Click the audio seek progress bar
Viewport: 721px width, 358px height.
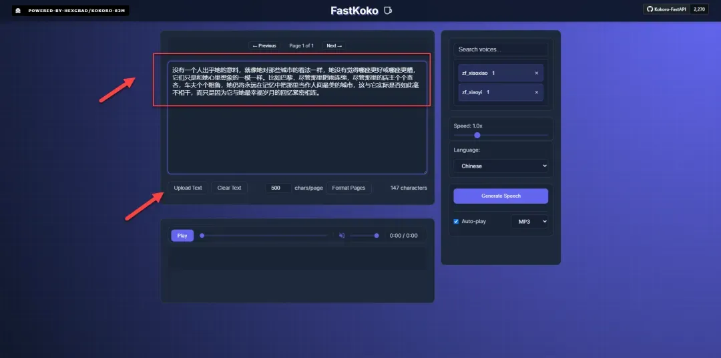pyautogui.click(x=265, y=236)
